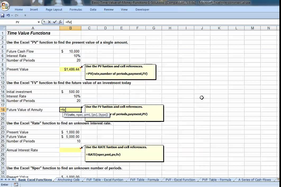Screen dimensions: 281x187
Task: Select Interest Rate 10% in row 15
Action: [x=70, y=96]
